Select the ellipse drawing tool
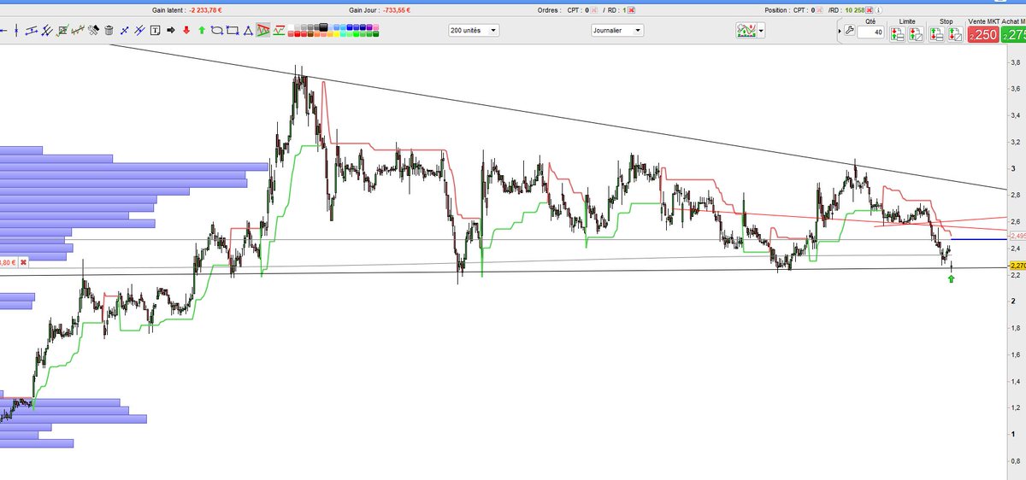The width and height of the screenshot is (1026, 480). (216, 30)
